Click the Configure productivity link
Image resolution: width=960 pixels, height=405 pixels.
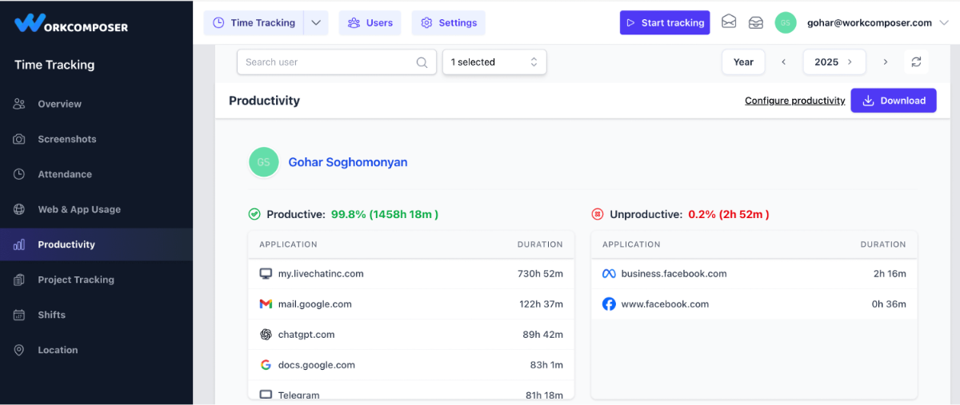pos(794,101)
